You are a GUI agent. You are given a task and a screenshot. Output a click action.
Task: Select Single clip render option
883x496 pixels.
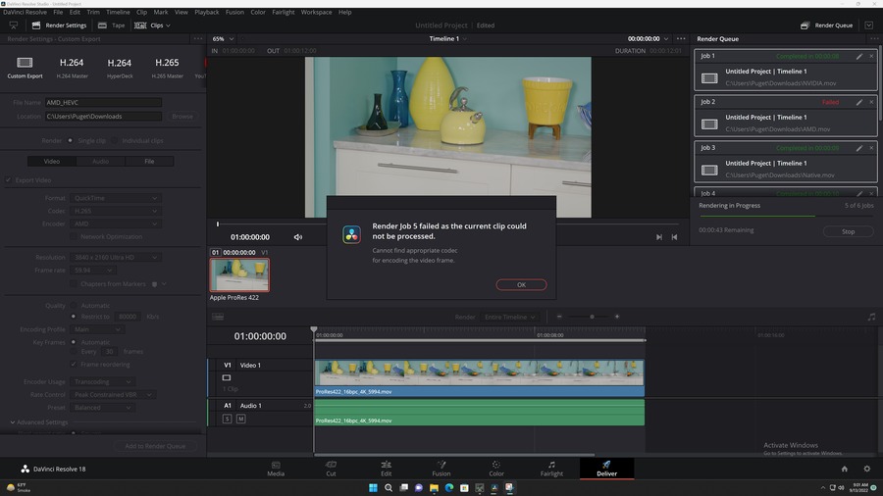click(71, 140)
